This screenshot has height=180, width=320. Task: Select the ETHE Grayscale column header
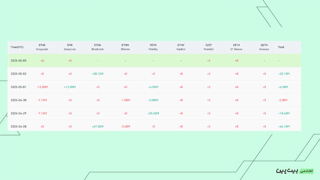pyautogui.click(x=42, y=47)
